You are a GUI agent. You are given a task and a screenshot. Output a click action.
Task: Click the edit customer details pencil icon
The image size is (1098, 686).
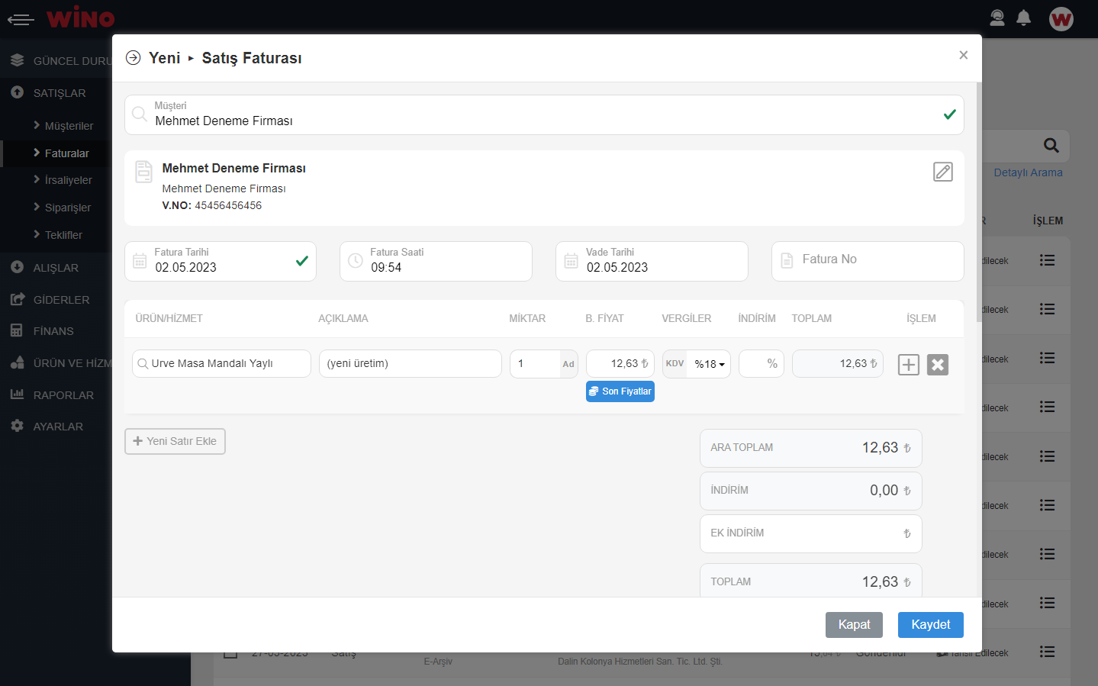(942, 172)
